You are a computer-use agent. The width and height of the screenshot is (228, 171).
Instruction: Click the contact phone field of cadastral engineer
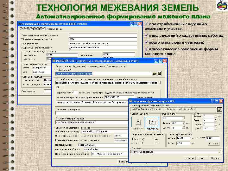pos(121,141)
